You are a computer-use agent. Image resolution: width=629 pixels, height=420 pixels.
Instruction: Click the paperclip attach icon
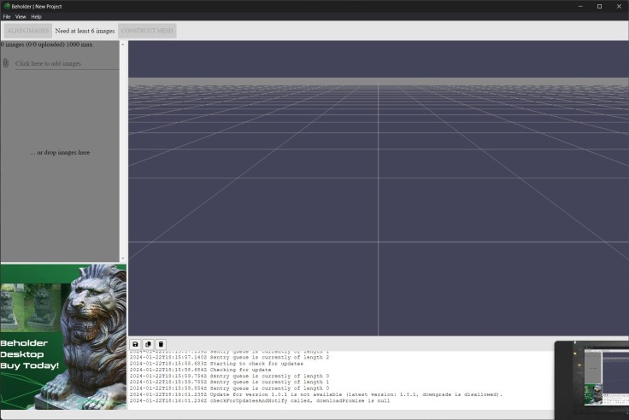6,63
